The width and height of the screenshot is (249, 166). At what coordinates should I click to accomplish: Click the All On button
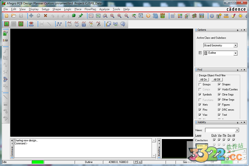click(204, 79)
